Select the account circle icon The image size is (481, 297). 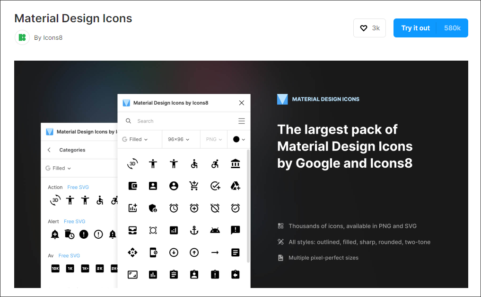click(174, 186)
